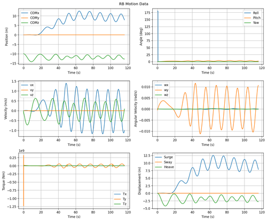
Task: Click the "Position (m)" axis label
Action: tap(6, 36)
